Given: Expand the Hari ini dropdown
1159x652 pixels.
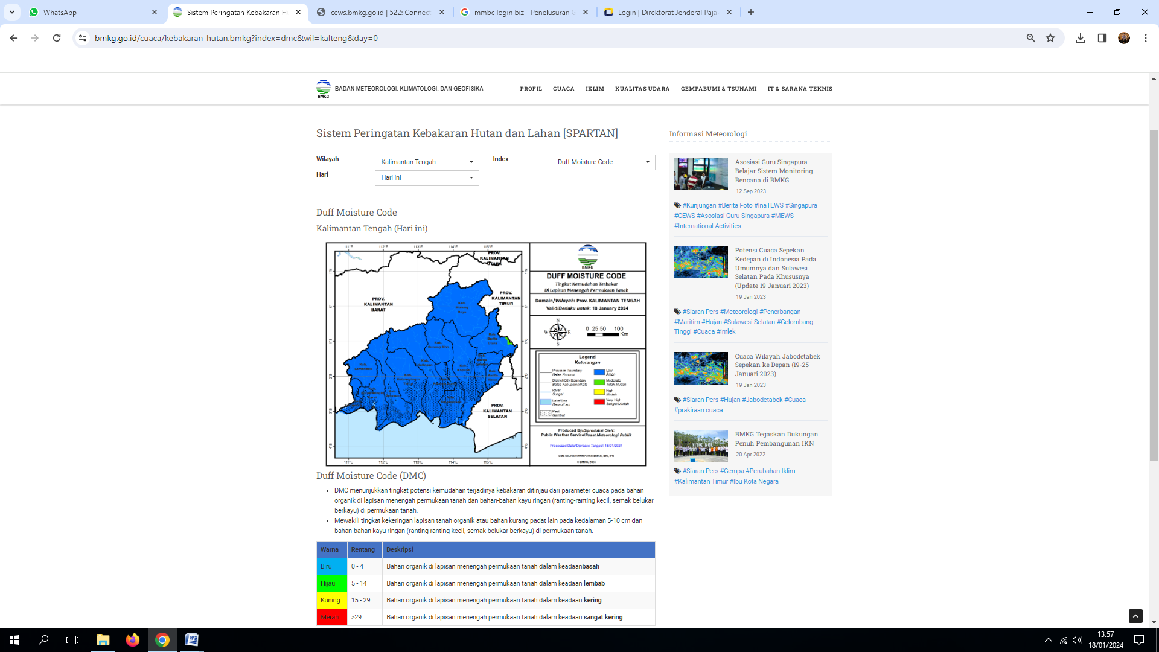Looking at the screenshot, I should (x=427, y=177).
